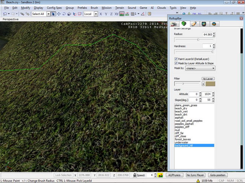Click the Select terrain tool icon
Screen dimensions: 245x183
pos(75,14)
